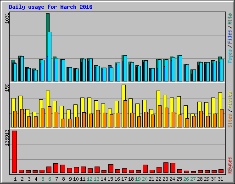The image size is (235, 184).
Task: Click the day label 2 on the x-axis
Action: (22, 179)
